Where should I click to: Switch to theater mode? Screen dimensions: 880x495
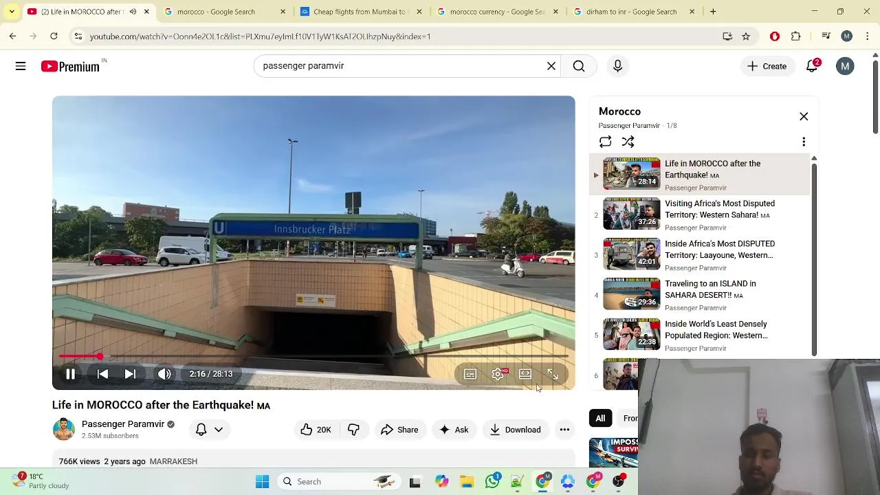pos(525,374)
